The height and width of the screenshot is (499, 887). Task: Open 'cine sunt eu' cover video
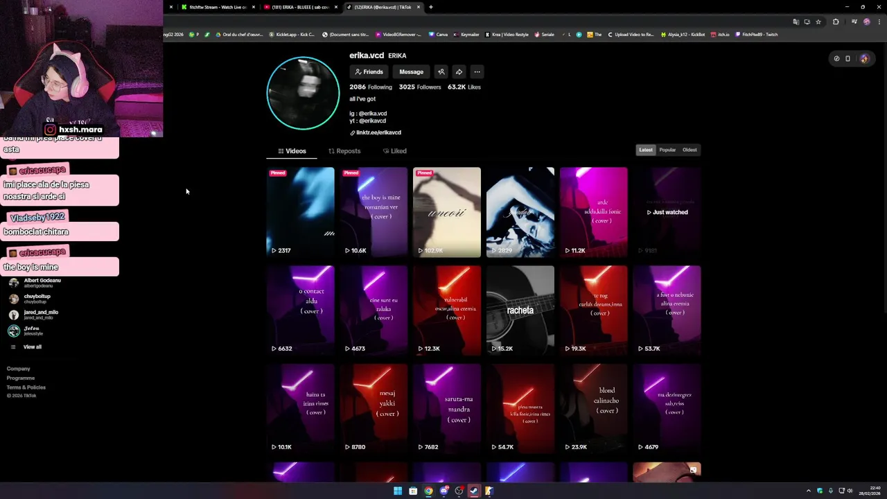tap(374, 310)
